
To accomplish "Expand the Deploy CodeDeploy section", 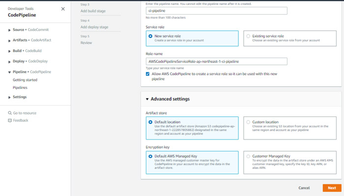I will [9, 62].
